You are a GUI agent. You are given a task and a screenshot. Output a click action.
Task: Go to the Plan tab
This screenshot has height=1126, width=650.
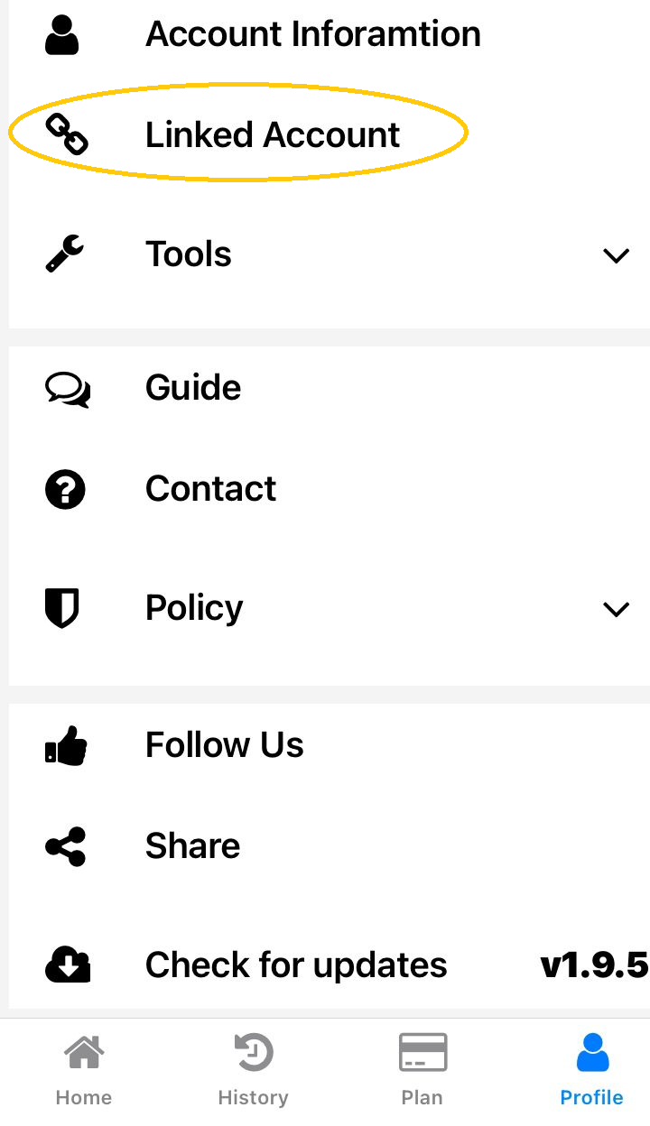tap(422, 1069)
